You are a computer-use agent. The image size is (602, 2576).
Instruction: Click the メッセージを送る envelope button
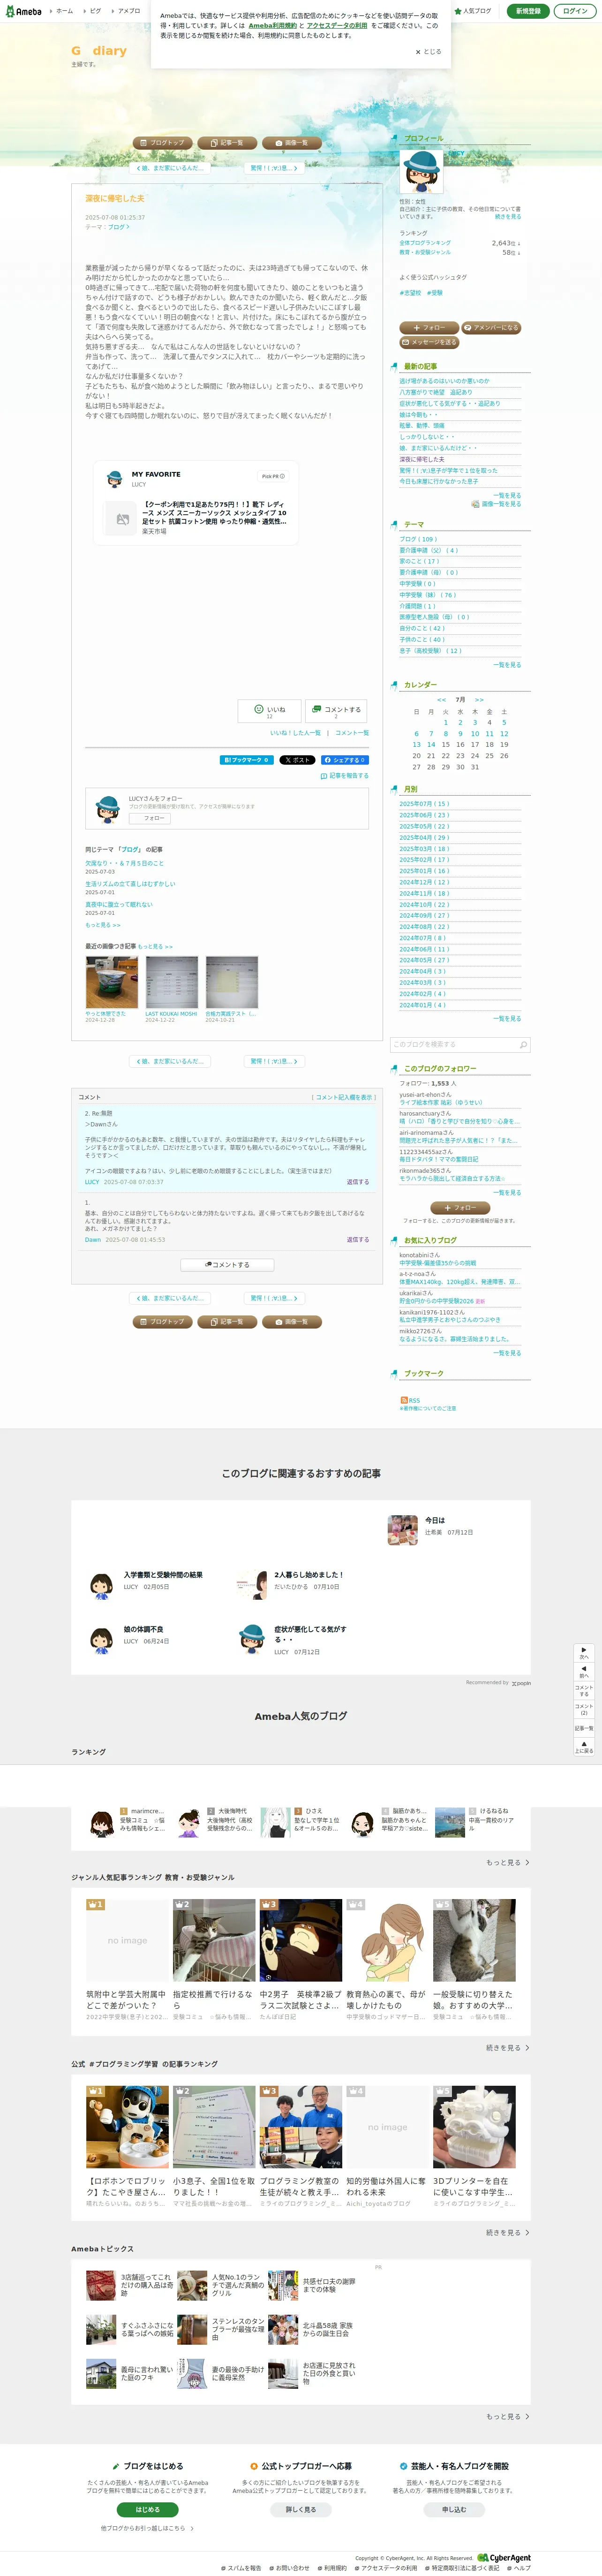[430, 342]
